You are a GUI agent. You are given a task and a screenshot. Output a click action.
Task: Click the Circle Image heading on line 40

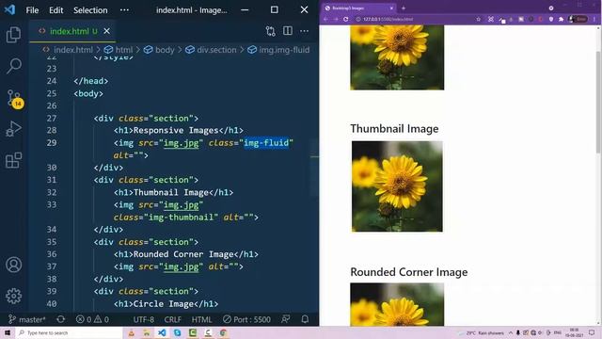click(x=164, y=303)
